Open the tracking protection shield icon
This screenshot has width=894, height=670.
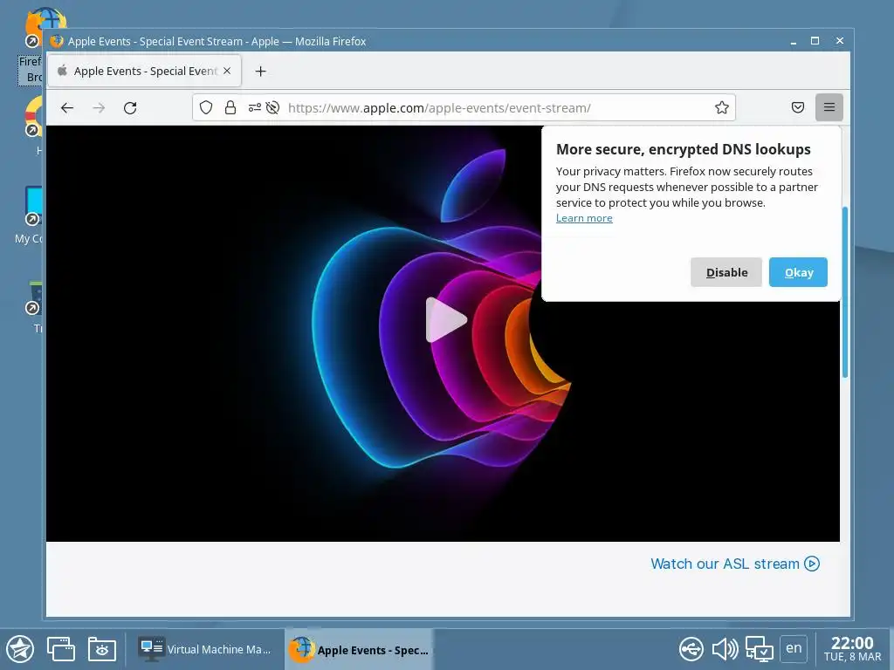click(206, 107)
